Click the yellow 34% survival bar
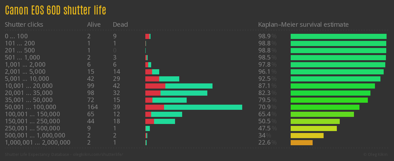Image resolution: width=394 pixels, height=161 pixels. coord(307,136)
